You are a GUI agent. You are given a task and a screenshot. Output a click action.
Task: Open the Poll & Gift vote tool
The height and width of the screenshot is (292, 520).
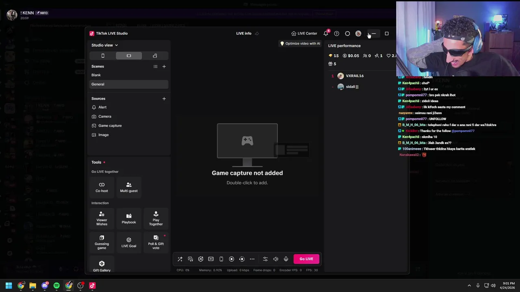coord(156,242)
